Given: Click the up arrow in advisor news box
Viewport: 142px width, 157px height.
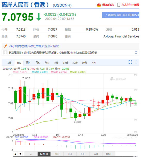Looking at the screenshot, I should tap(136, 52).
